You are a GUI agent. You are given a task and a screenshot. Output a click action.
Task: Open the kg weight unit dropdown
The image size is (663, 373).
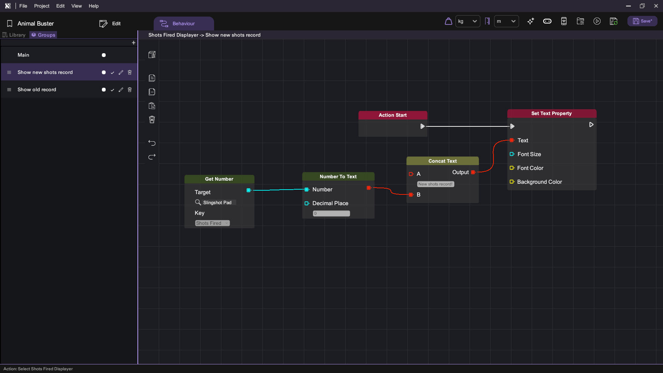[468, 21]
